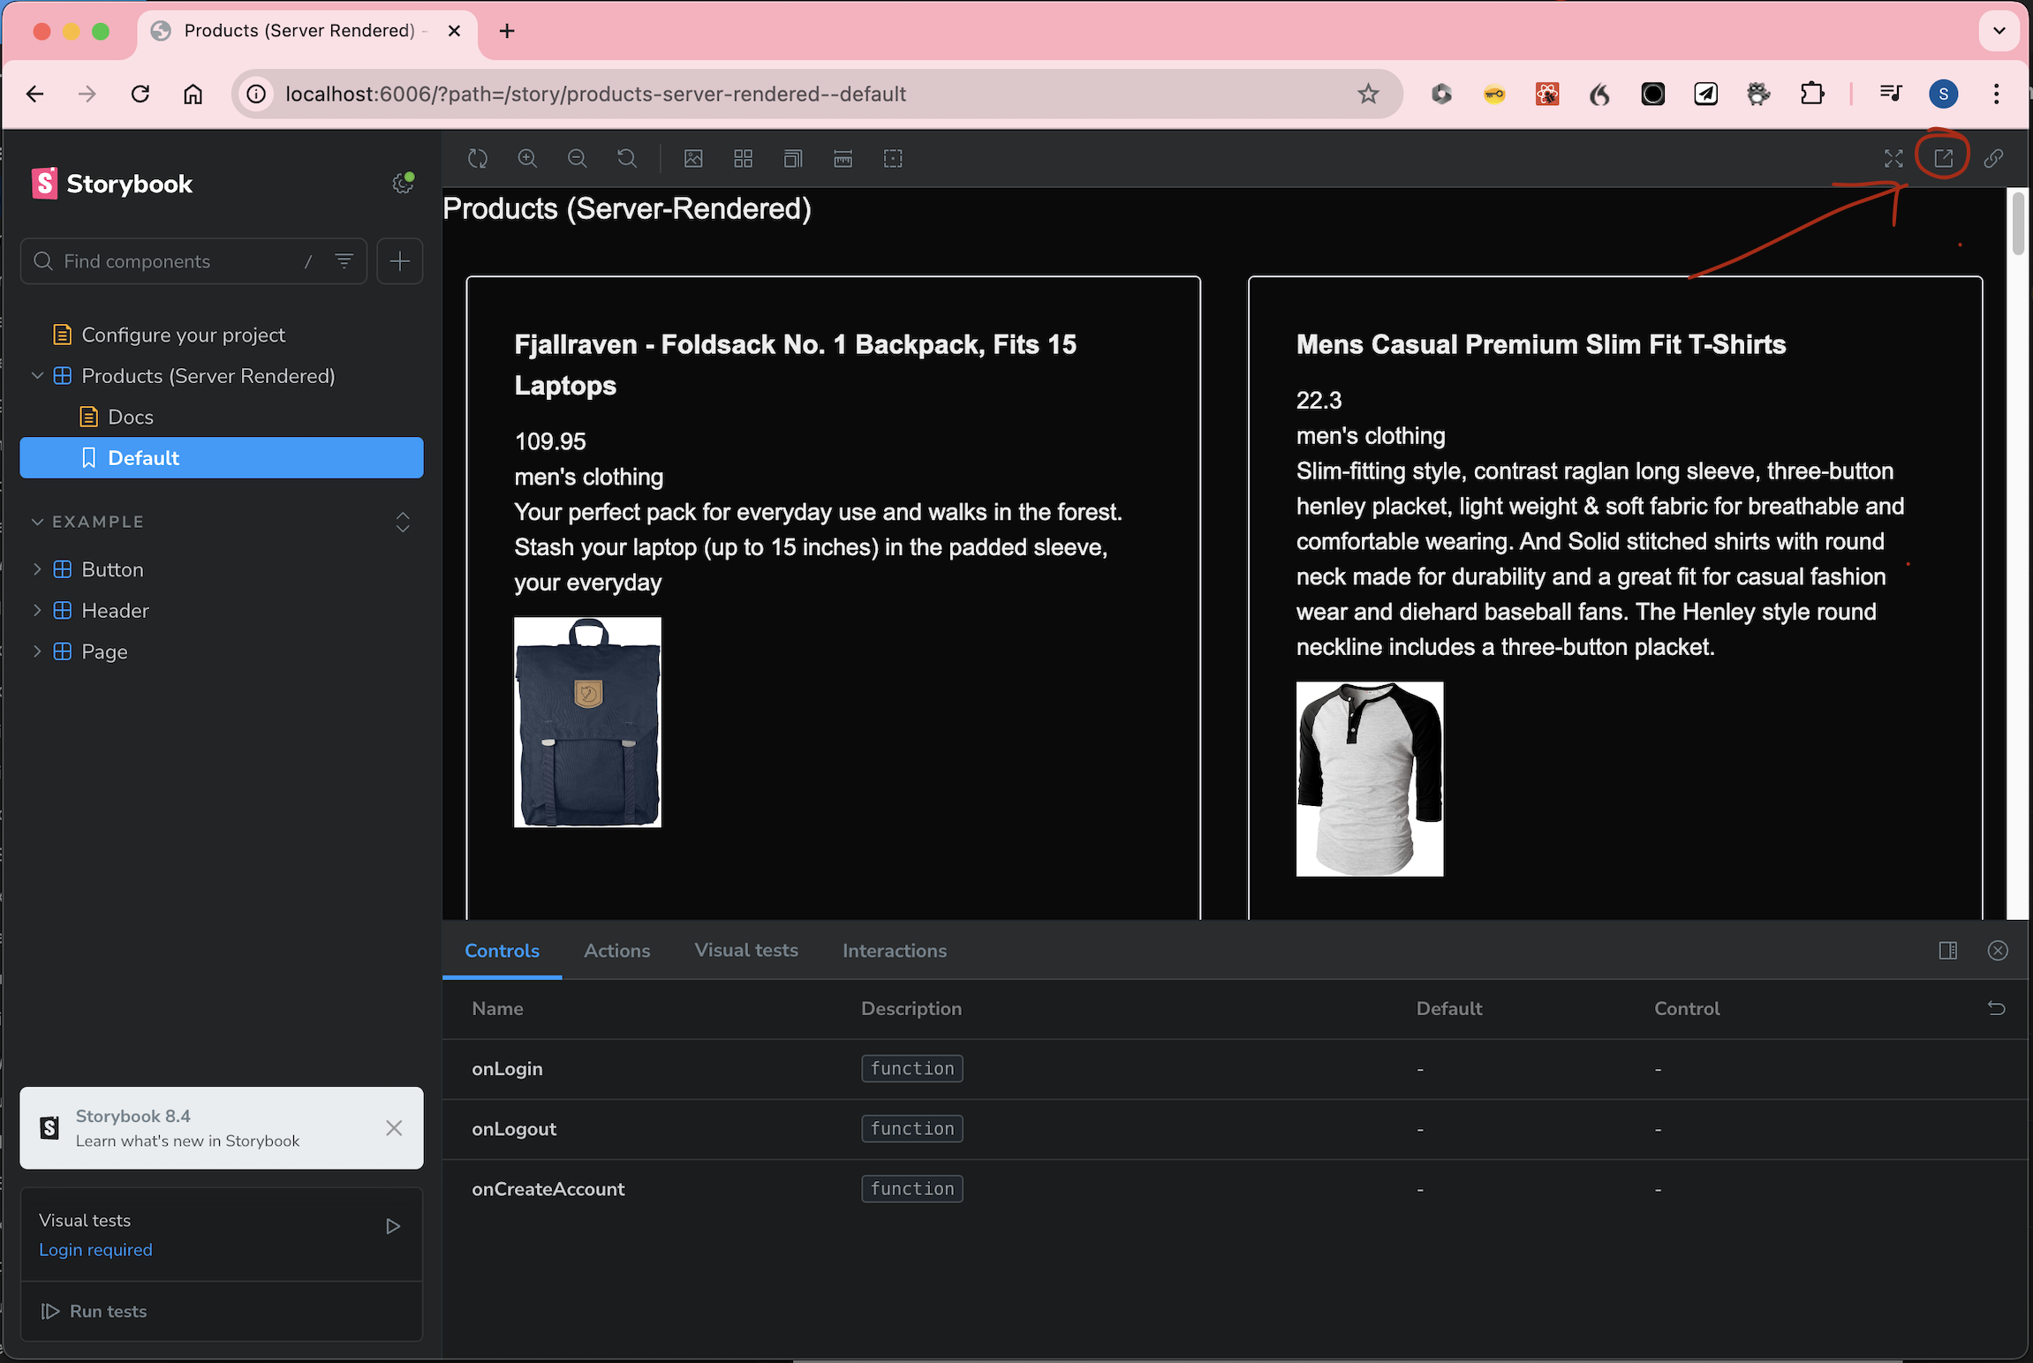
Task: Click the Fjallraven Foldsack product title
Action: [796, 365]
